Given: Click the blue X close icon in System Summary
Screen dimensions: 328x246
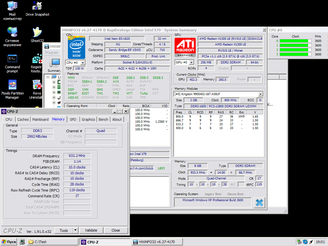Looking at the screenshot, I should (x=259, y=202).
